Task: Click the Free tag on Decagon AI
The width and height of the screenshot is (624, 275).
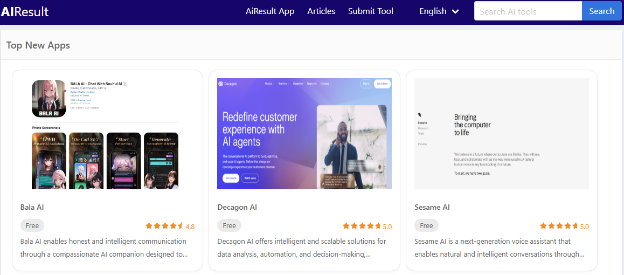Action: click(x=229, y=225)
